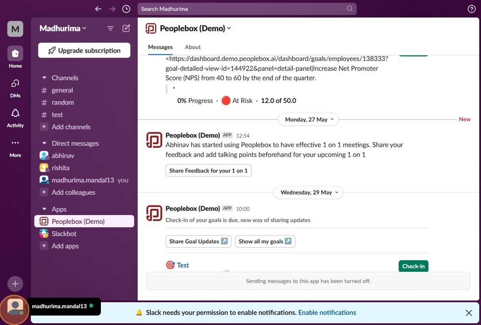The image size is (481, 325).
Task: Click Show all my goals button
Action: [x=265, y=241]
